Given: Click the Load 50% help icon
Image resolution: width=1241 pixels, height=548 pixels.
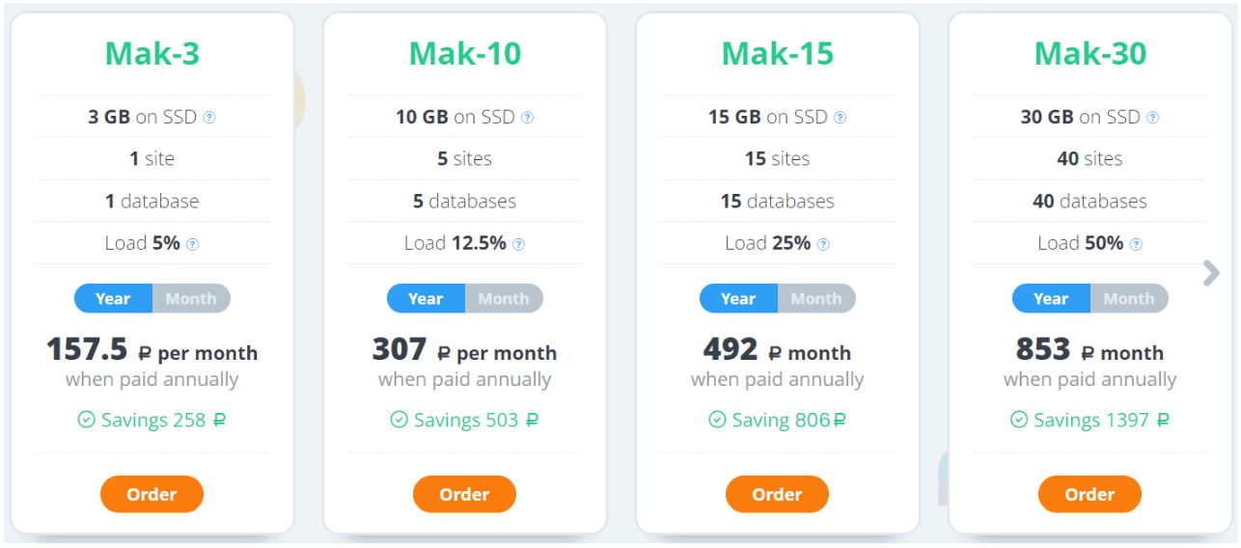Looking at the screenshot, I should tap(1136, 244).
